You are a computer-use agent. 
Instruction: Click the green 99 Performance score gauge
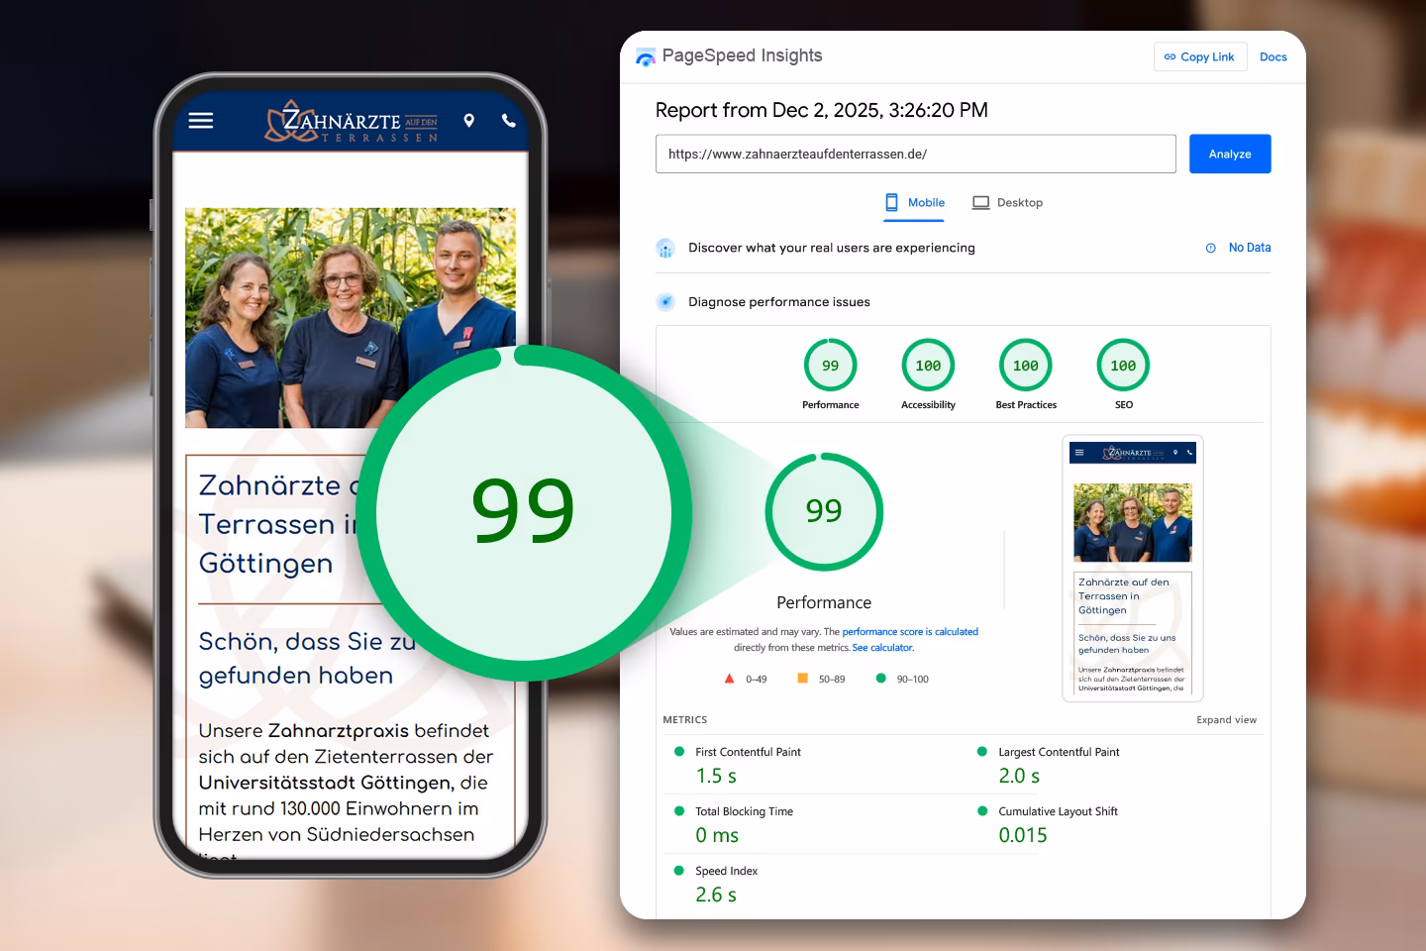click(824, 512)
